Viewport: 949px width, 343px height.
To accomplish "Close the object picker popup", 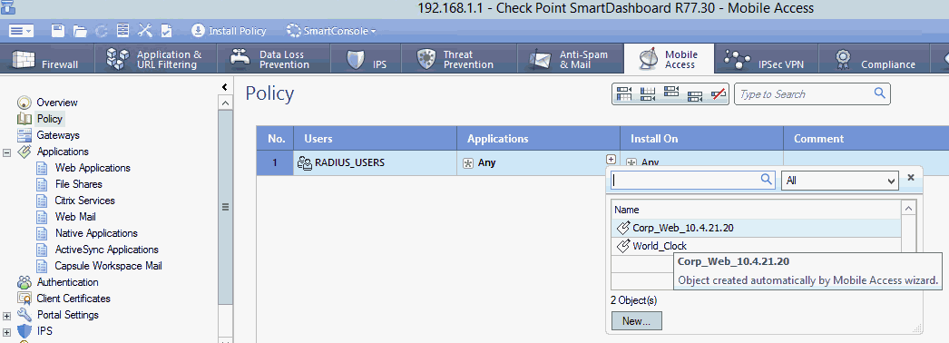I will click(x=910, y=177).
